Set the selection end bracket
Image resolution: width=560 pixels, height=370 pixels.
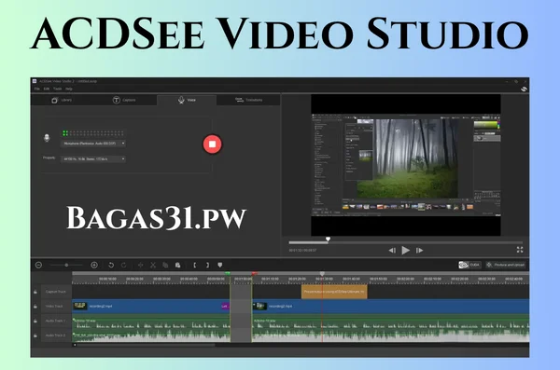[x=207, y=265]
